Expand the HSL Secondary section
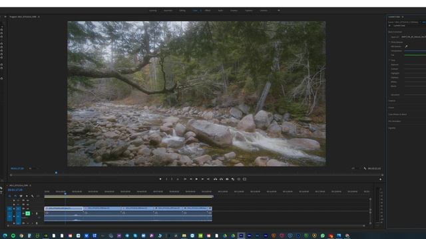The height and width of the screenshot is (239, 426). click(395, 121)
